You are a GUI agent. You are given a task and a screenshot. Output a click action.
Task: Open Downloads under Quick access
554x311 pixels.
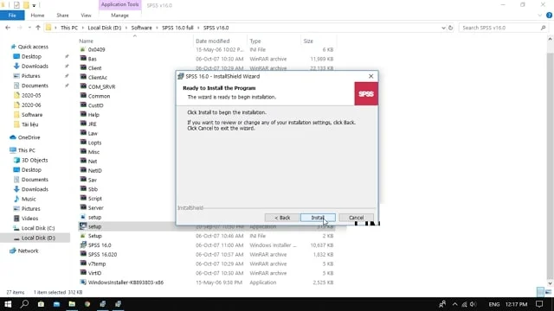point(35,67)
